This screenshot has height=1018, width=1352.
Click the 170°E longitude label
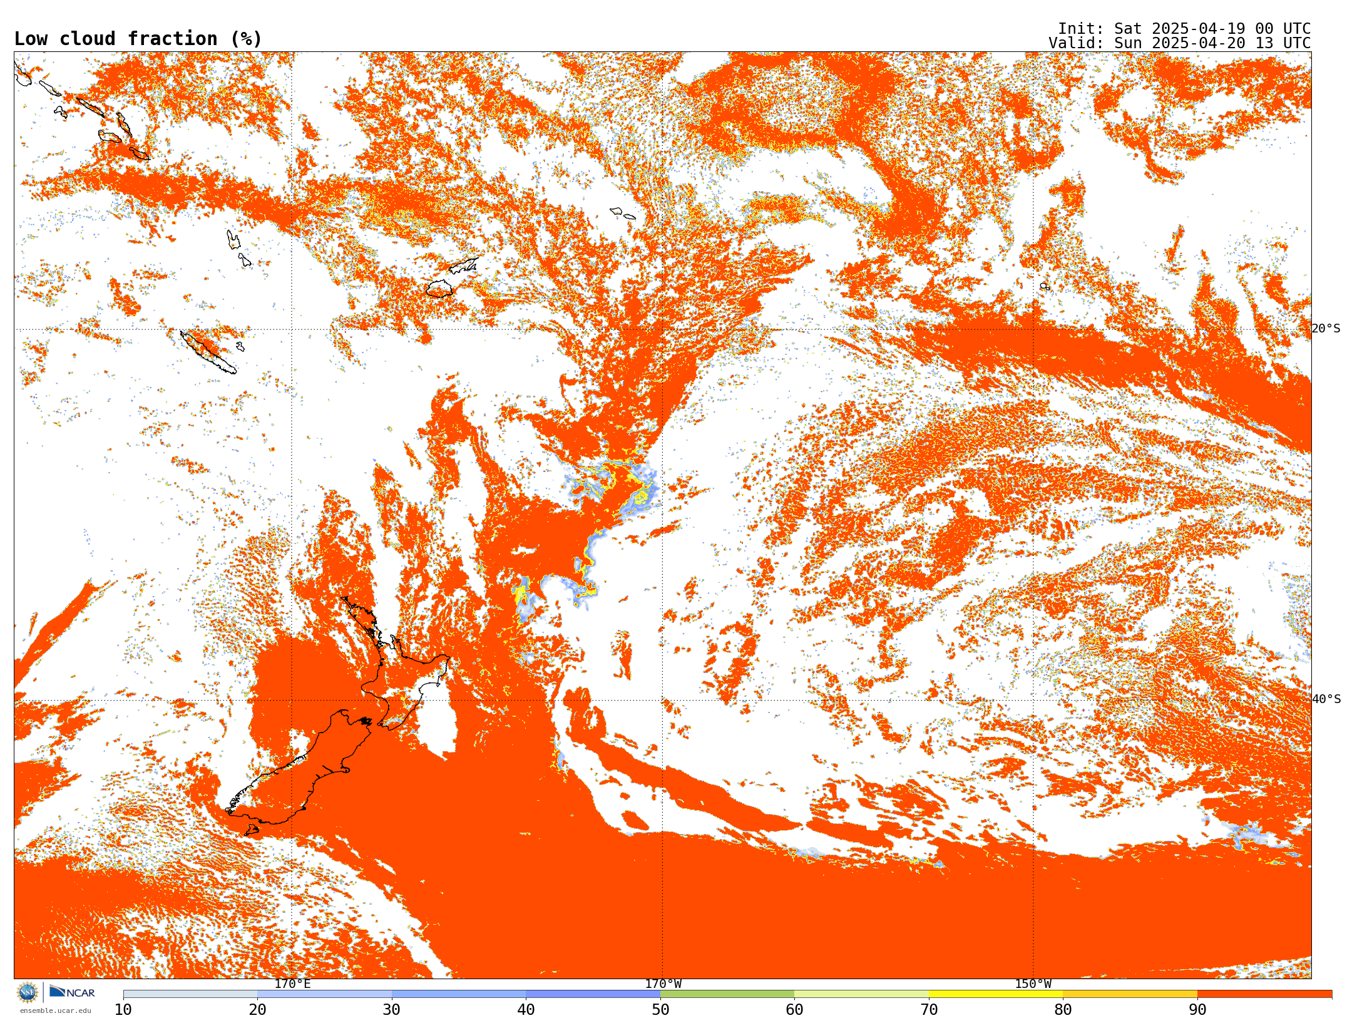292,984
